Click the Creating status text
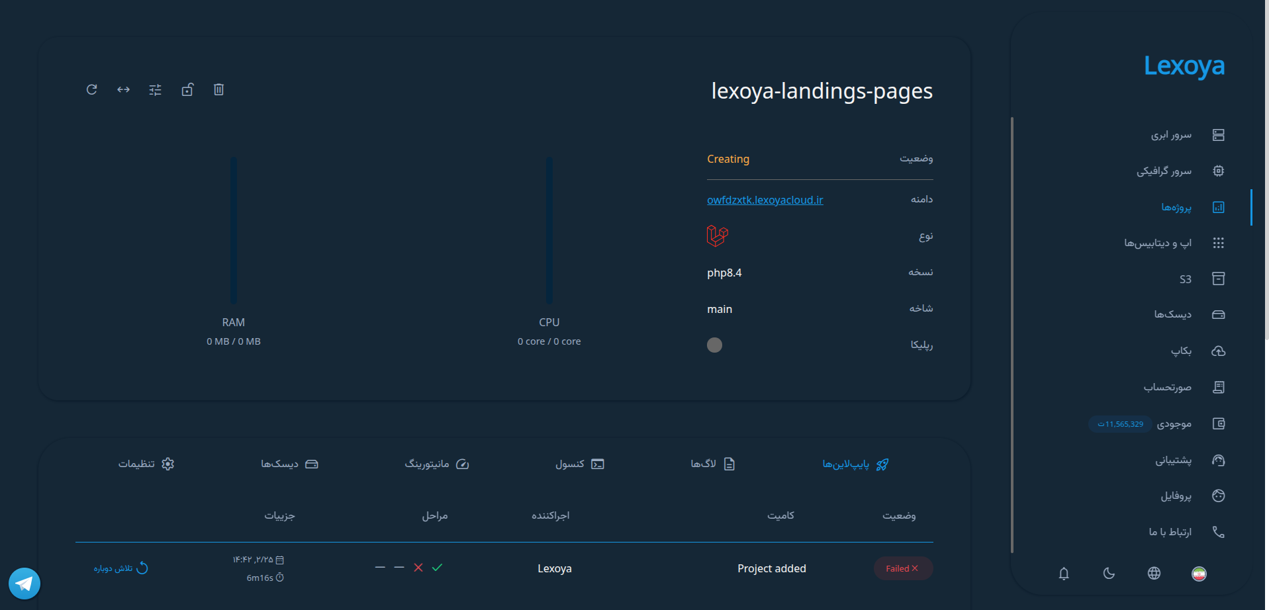Viewport: 1269px width, 610px height. point(728,159)
